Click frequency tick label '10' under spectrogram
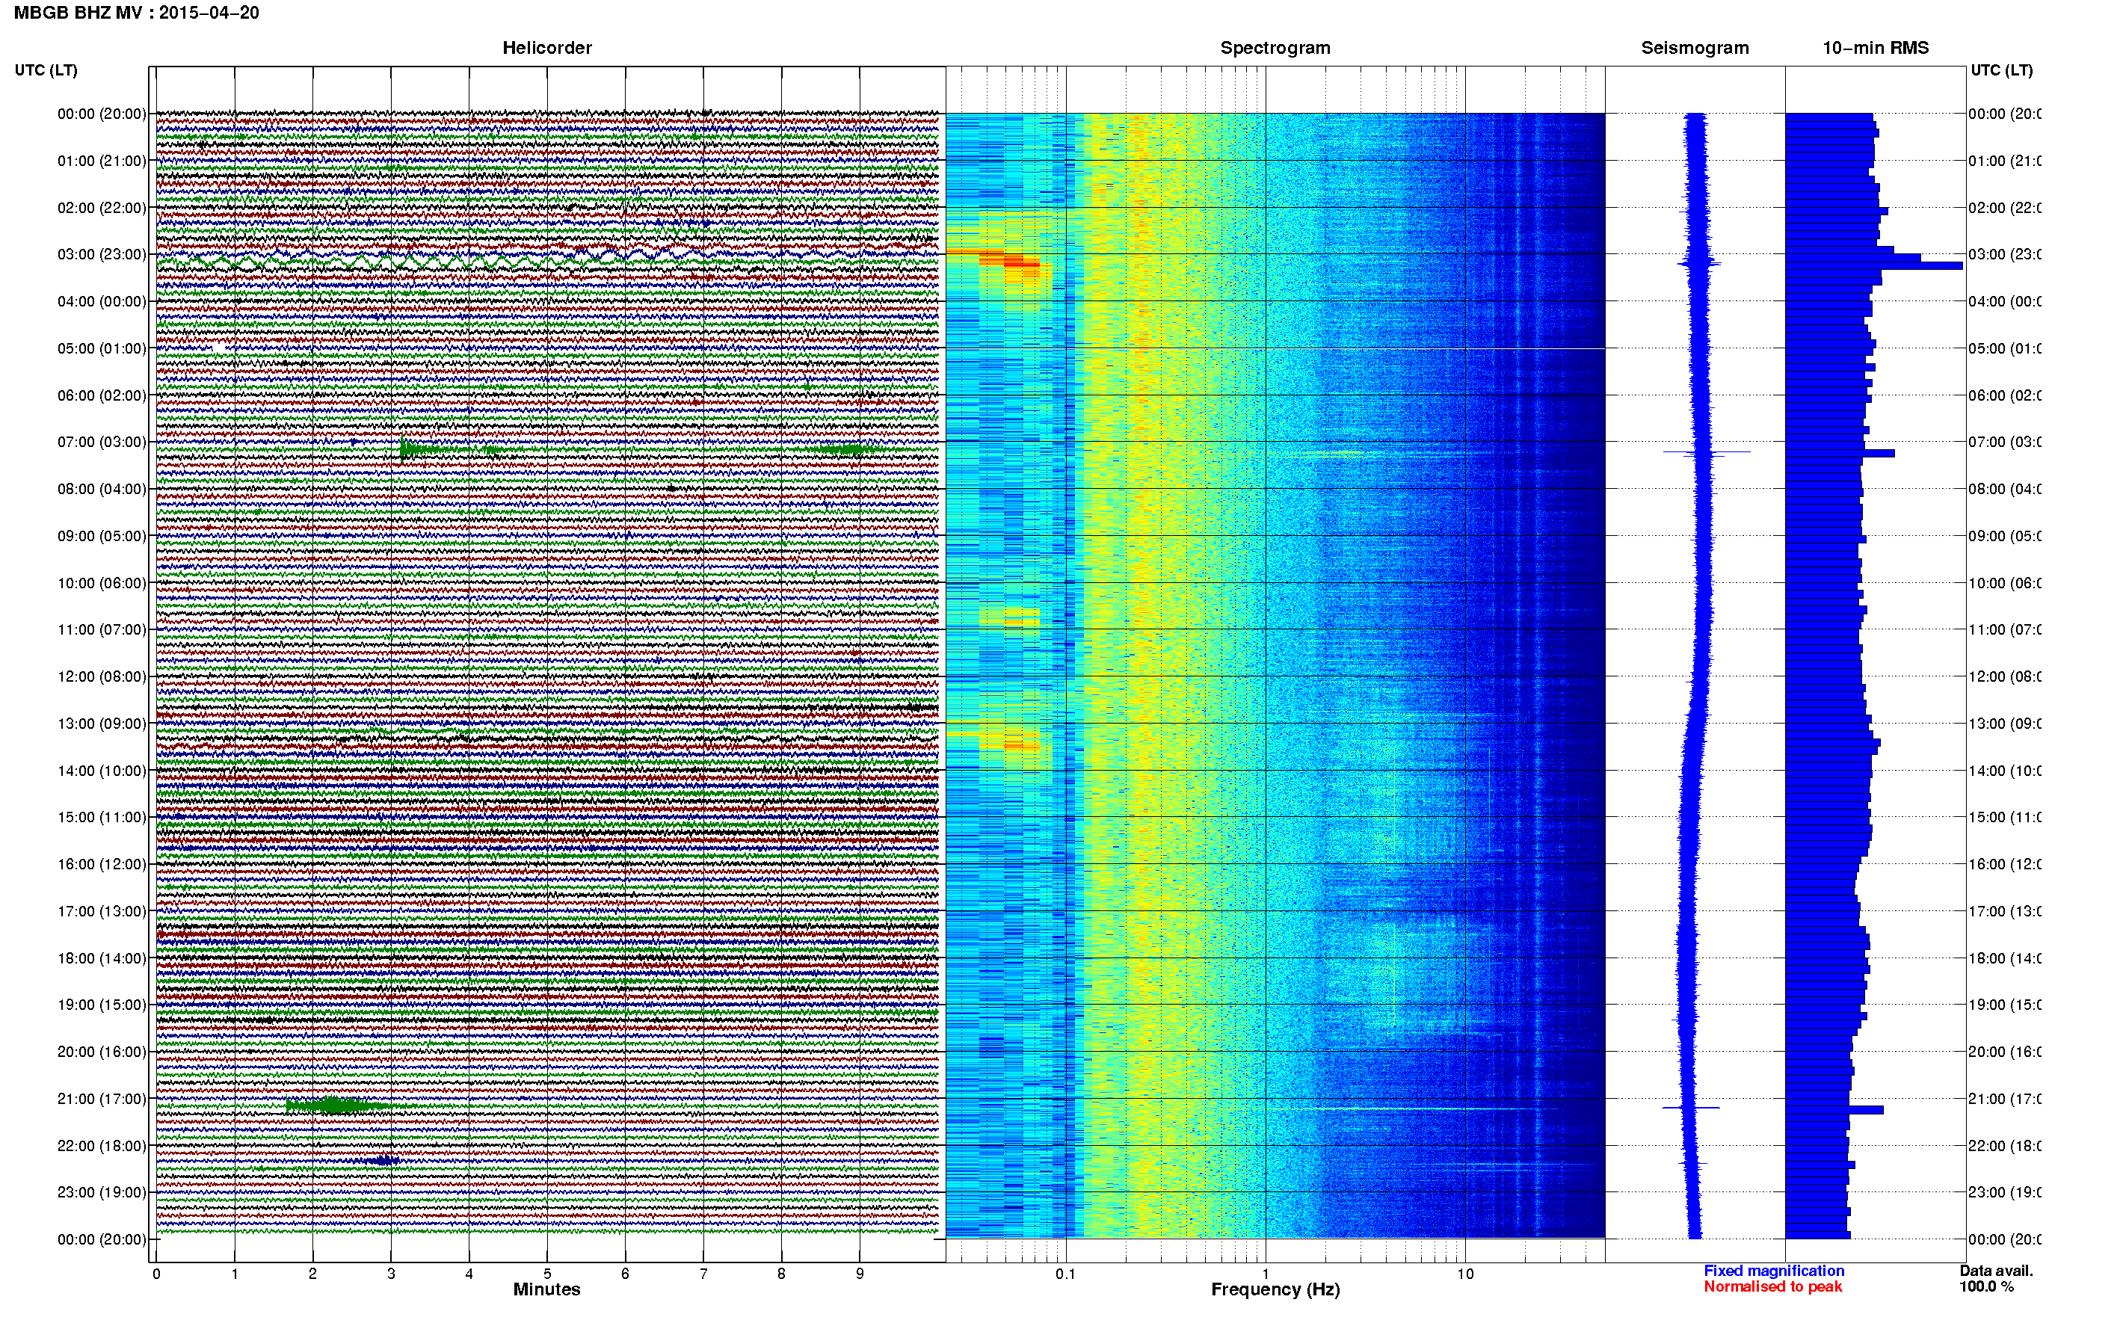 pos(1465,1274)
